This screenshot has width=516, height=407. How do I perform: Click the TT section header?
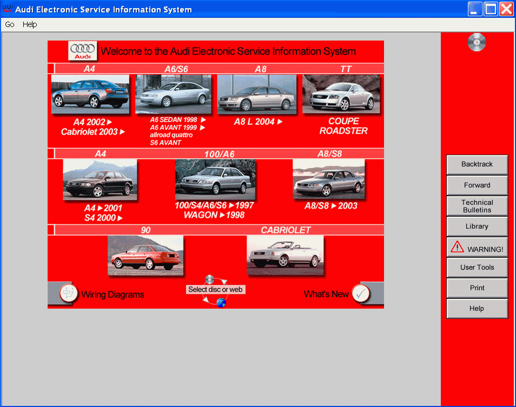(x=346, y=69)
